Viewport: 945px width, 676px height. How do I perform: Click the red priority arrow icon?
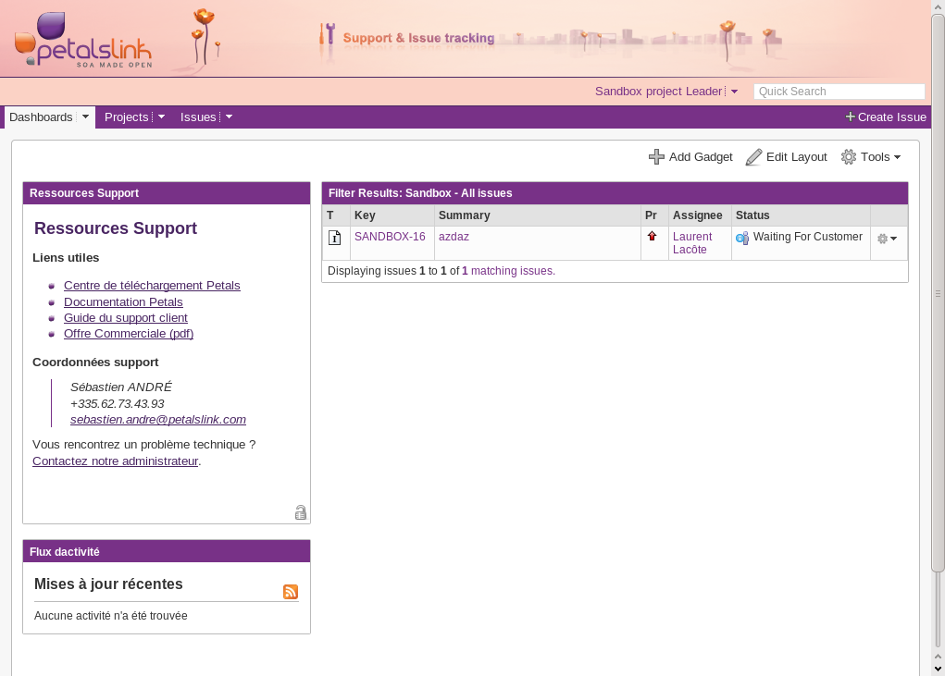click(x=652, y=237)
